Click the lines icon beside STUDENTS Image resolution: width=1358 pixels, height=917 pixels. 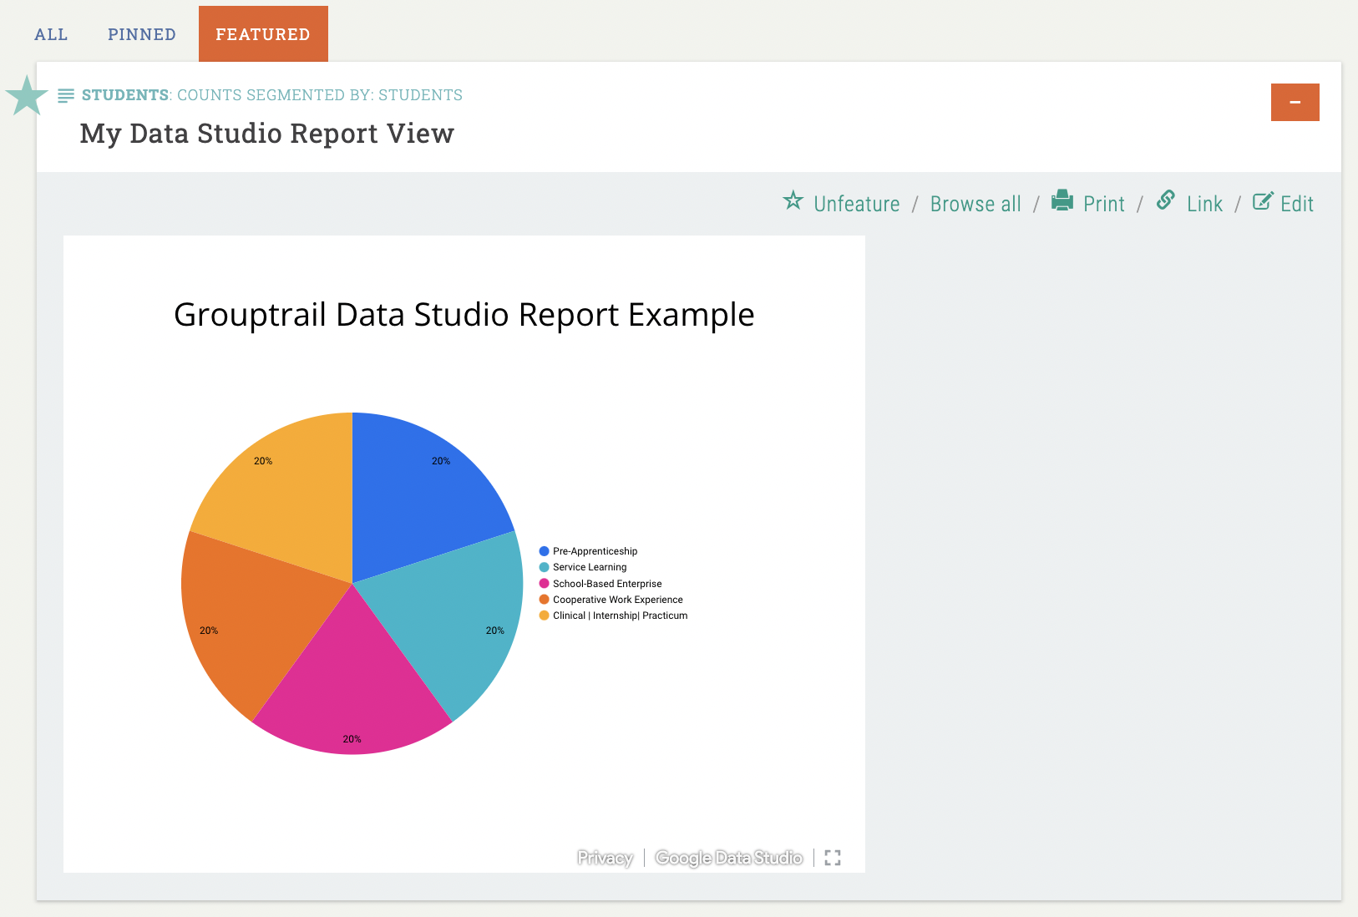[66, 96]
